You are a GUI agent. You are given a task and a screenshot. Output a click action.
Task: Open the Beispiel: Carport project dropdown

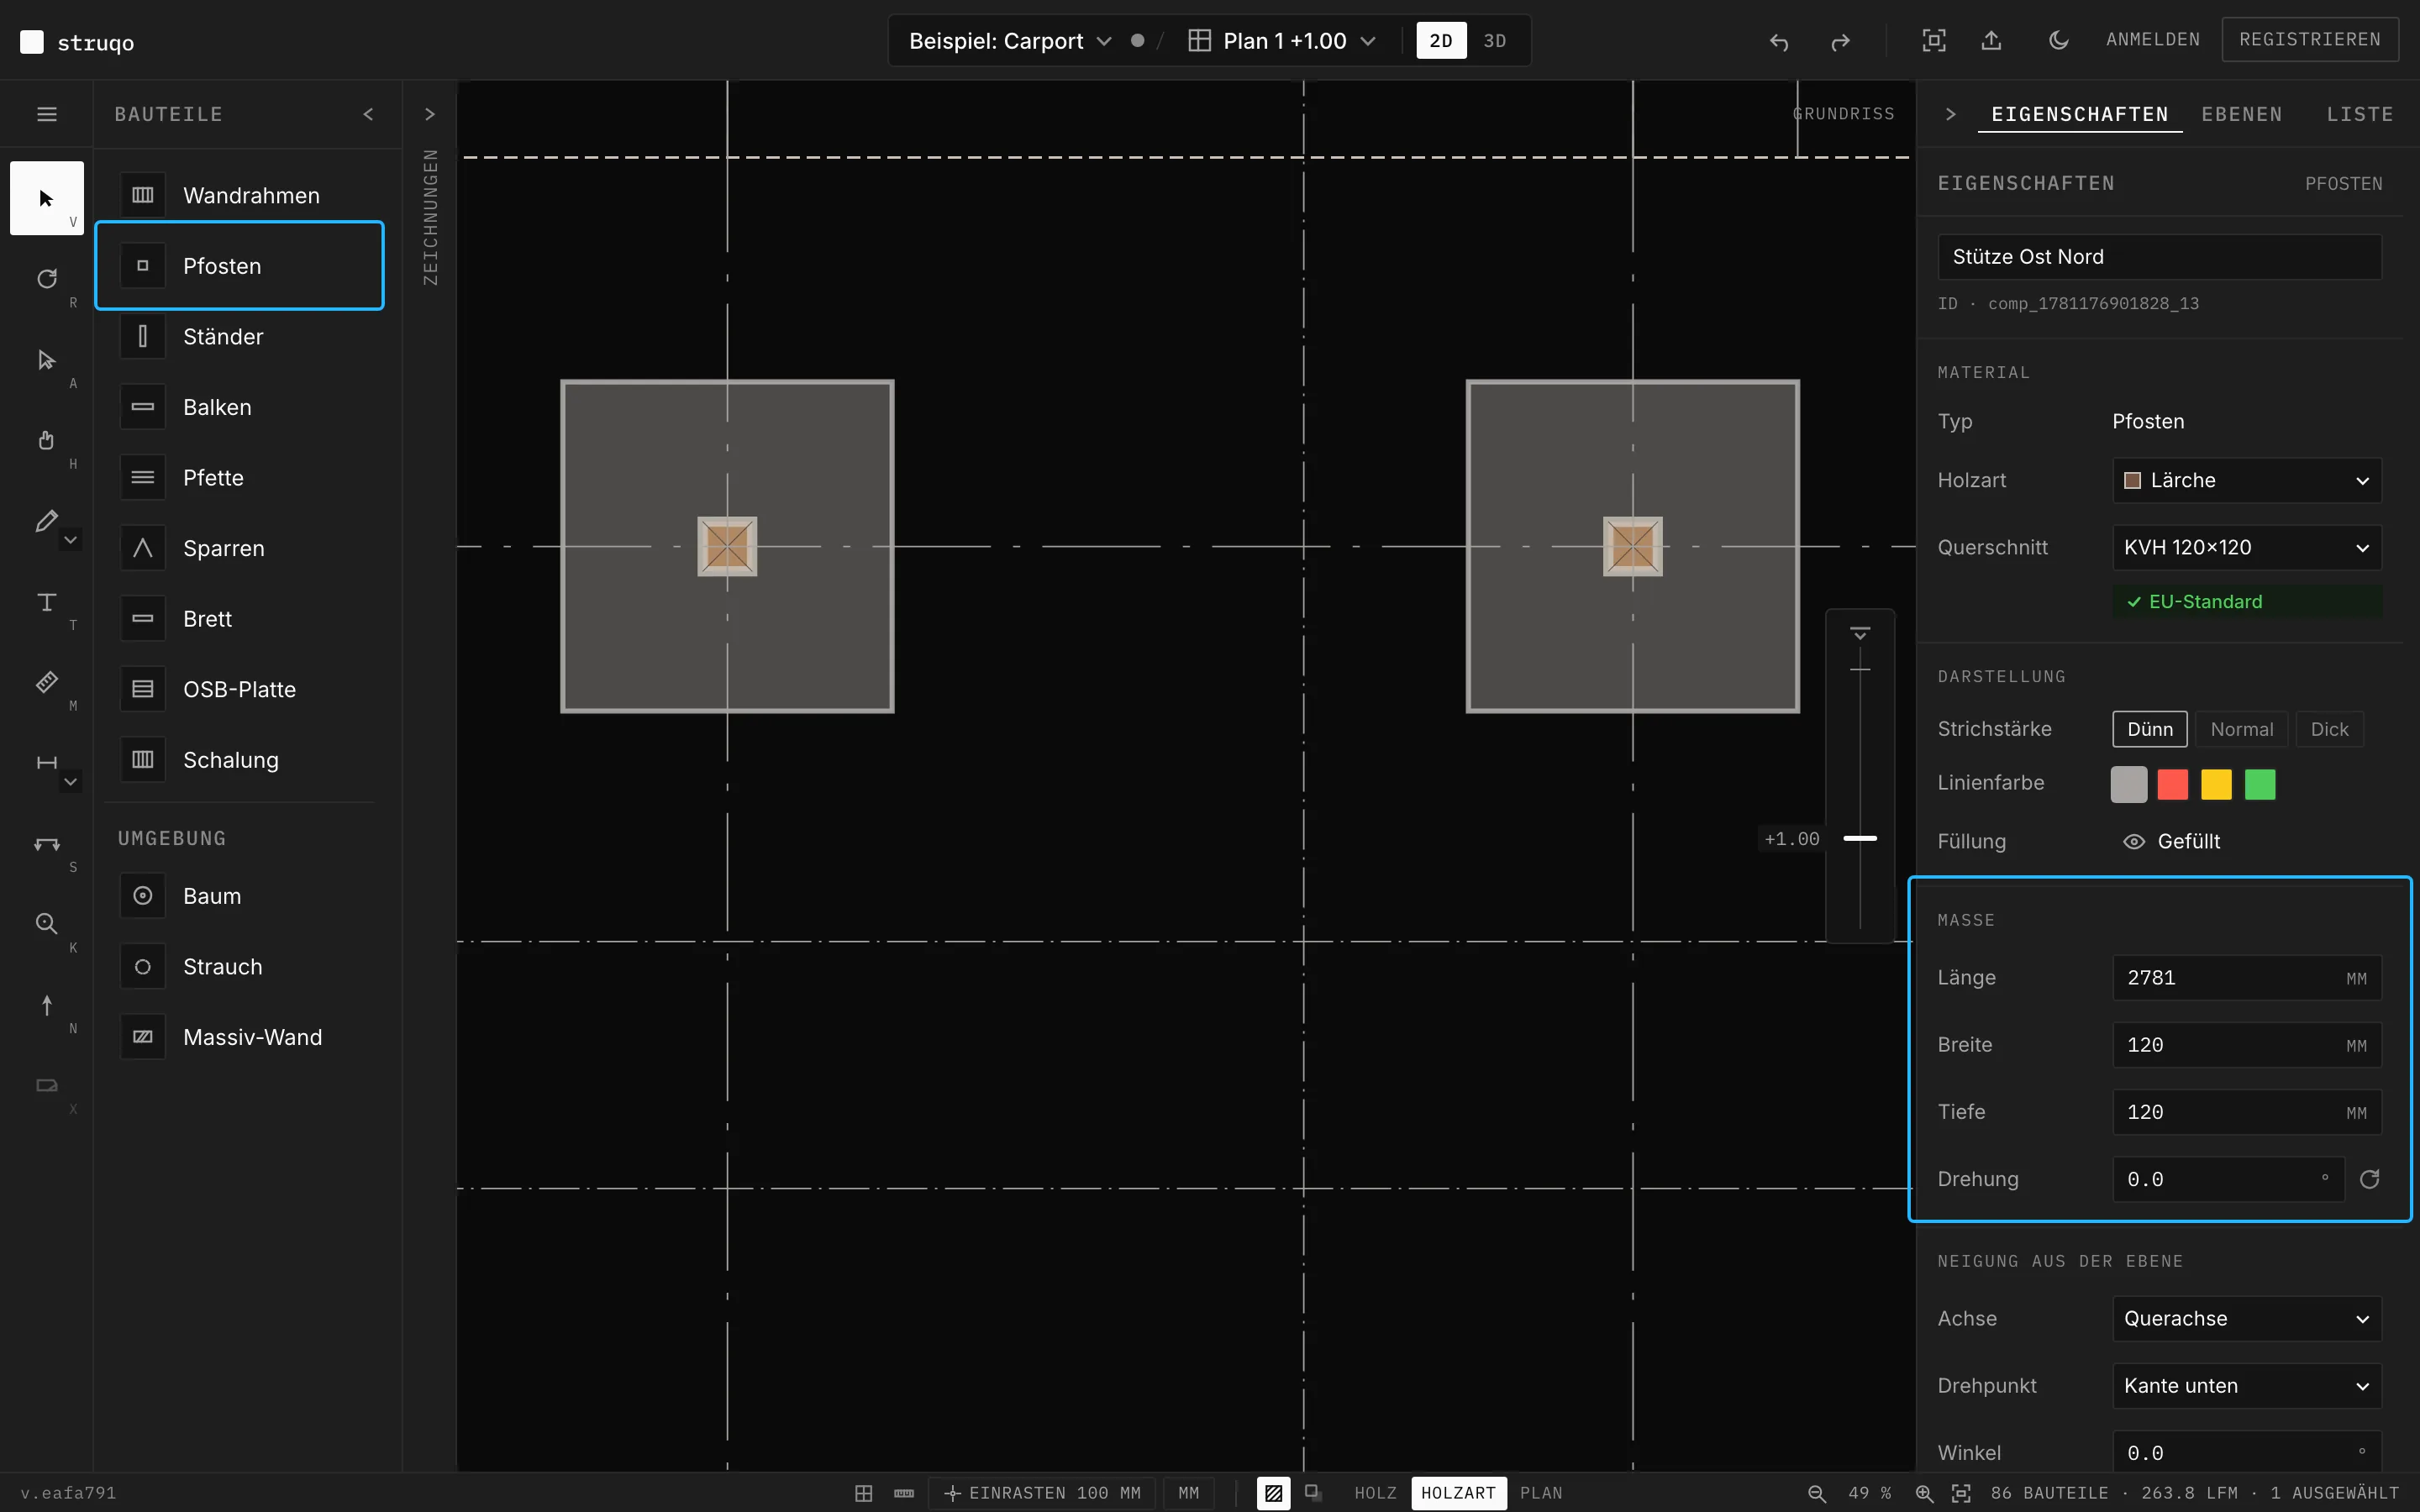point(1010,41)
